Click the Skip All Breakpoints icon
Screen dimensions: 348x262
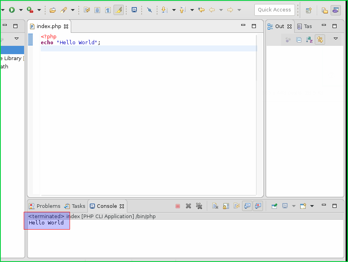click(x=149, y=10)
